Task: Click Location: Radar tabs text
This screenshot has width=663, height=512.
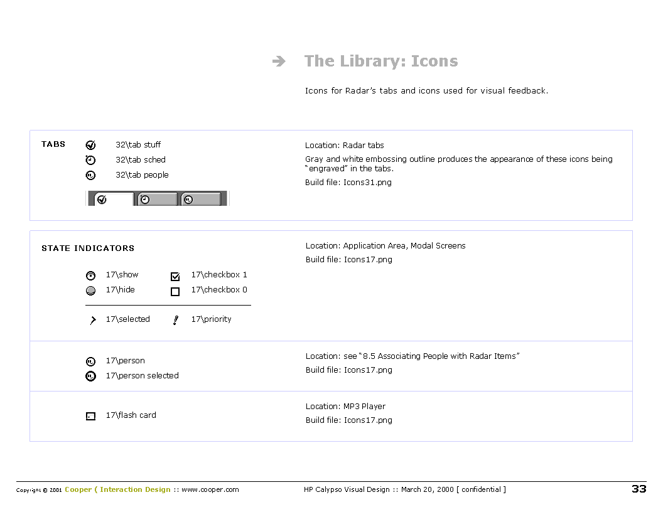Action: coord(345,146)
